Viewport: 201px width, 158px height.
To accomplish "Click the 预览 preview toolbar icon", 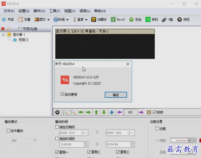I will tap(179, 20).
